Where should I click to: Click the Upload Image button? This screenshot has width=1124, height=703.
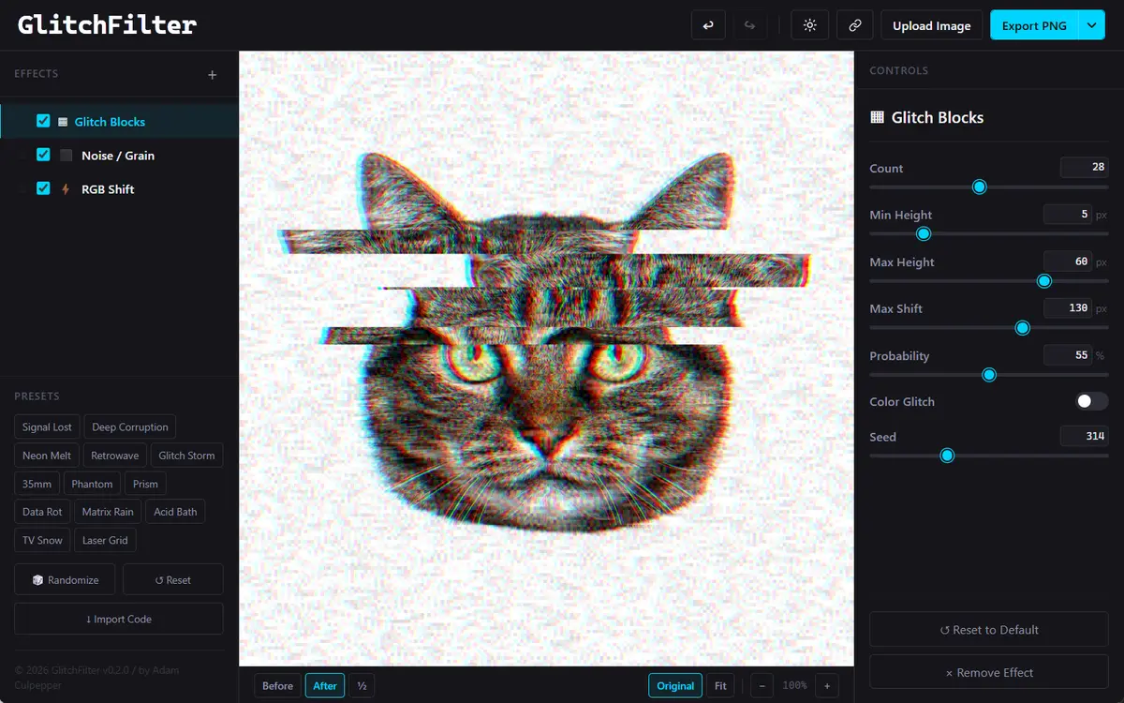[932, 25]
